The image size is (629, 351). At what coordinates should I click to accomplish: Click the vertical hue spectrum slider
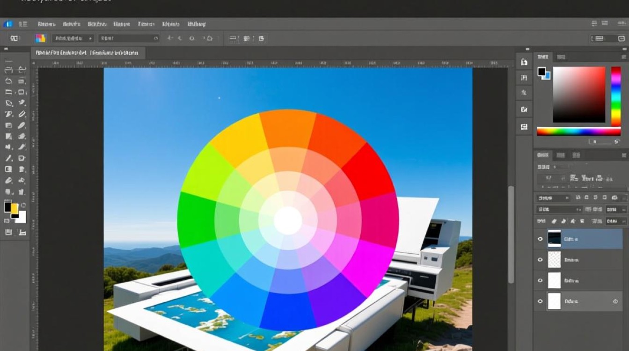[616, 95]
